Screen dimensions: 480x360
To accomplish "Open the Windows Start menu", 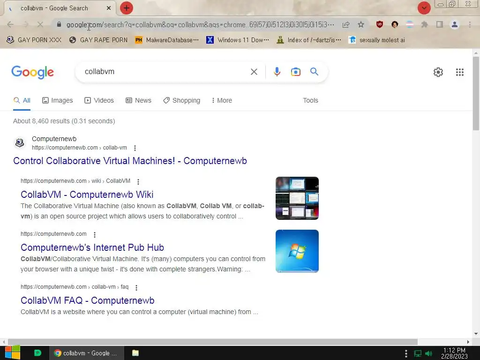I will click(x=13, y=353).
